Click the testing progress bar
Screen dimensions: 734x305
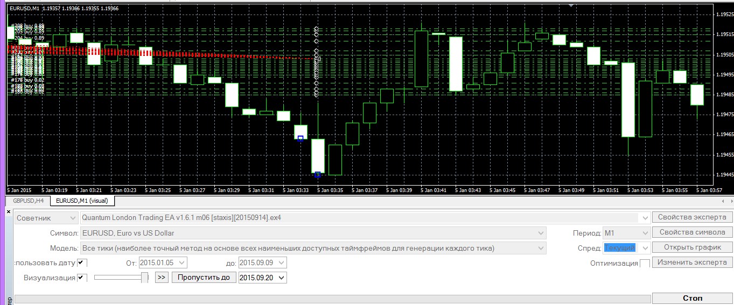[x=332, y=299]
